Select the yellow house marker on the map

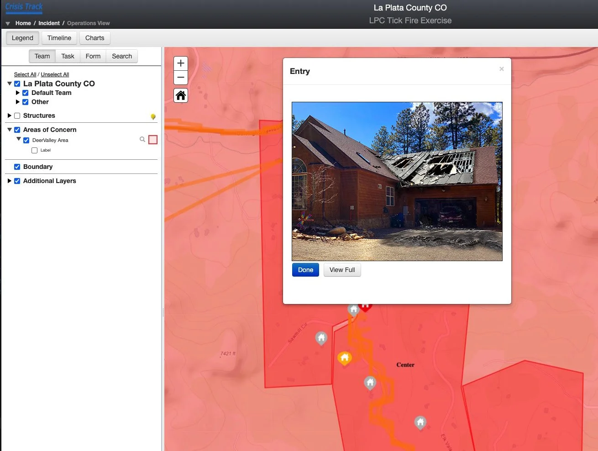(x=345, y=358)
